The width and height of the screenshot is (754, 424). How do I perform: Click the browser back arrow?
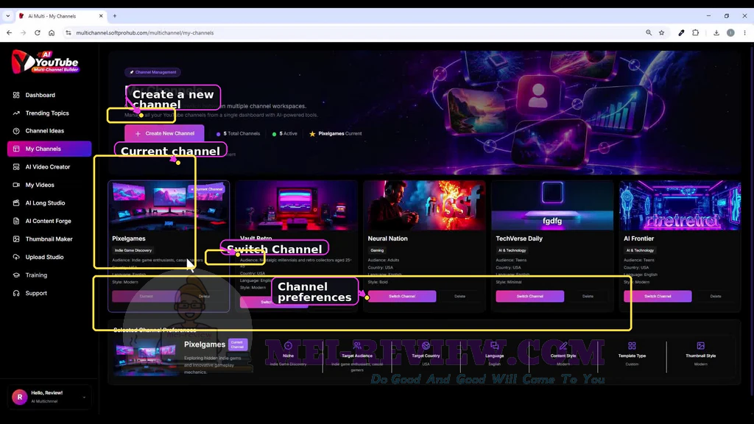point(9,32)
